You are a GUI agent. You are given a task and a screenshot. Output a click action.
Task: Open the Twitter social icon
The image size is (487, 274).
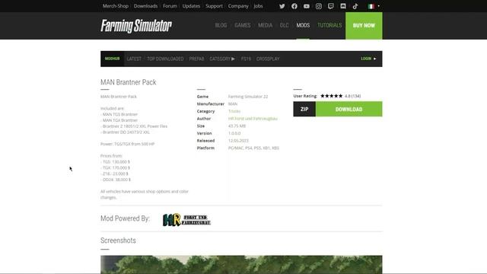click(282, 6)
